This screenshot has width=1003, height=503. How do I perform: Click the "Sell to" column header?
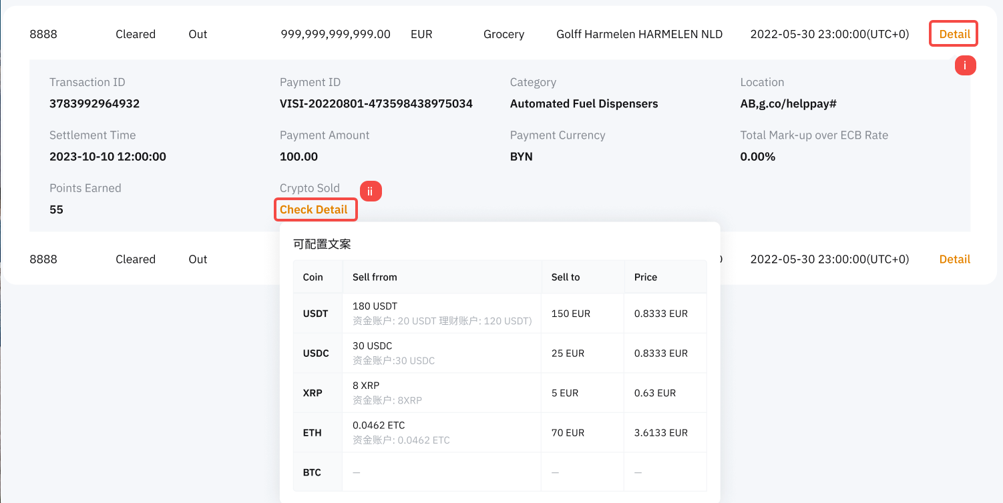point(565,277)
